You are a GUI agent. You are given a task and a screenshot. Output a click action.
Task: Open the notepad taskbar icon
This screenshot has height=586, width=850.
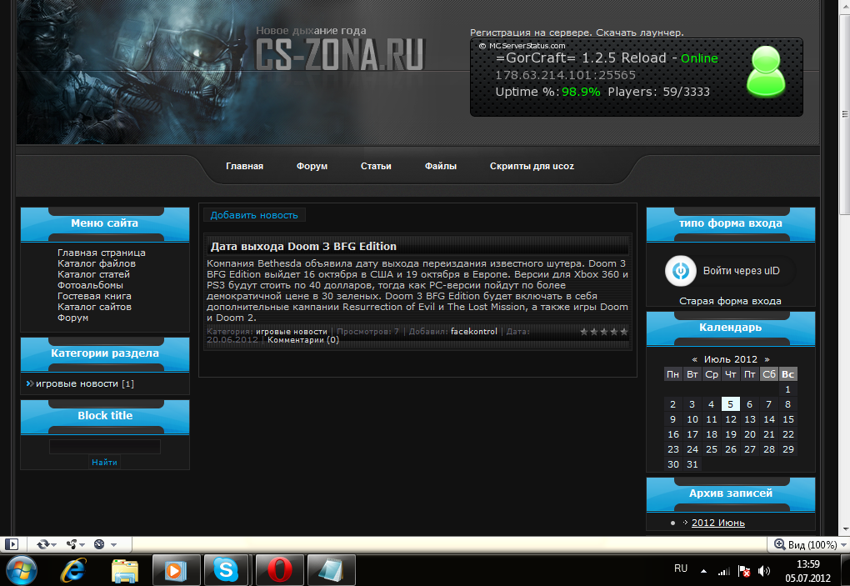click(x=331, y=570)
